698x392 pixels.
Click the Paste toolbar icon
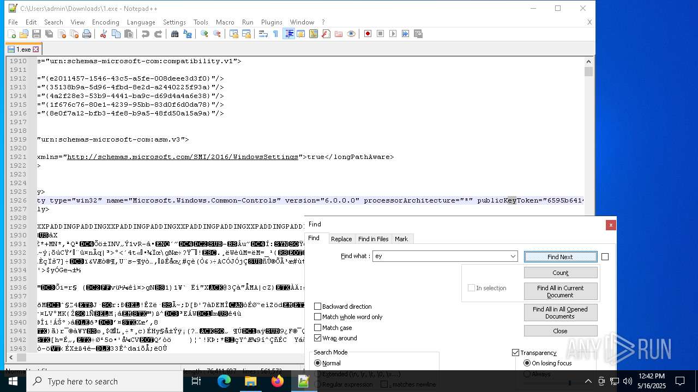click(x=129, y=34)
